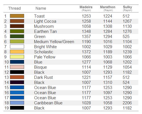Click the Pale Yellow swatch

tap(17, 57)
